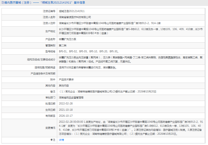The height and width of the screenshot is (145, 208).
Task: Click the 产品储存条件及有效期 label
Action: pyautogui.click(x=43, y=74)
